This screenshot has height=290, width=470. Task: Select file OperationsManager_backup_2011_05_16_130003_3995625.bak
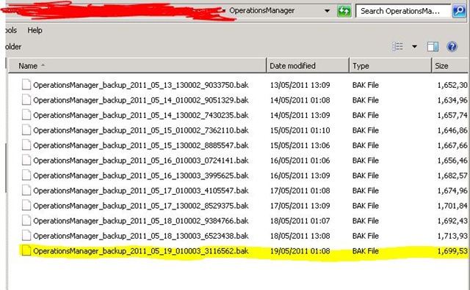coord(140,176)
